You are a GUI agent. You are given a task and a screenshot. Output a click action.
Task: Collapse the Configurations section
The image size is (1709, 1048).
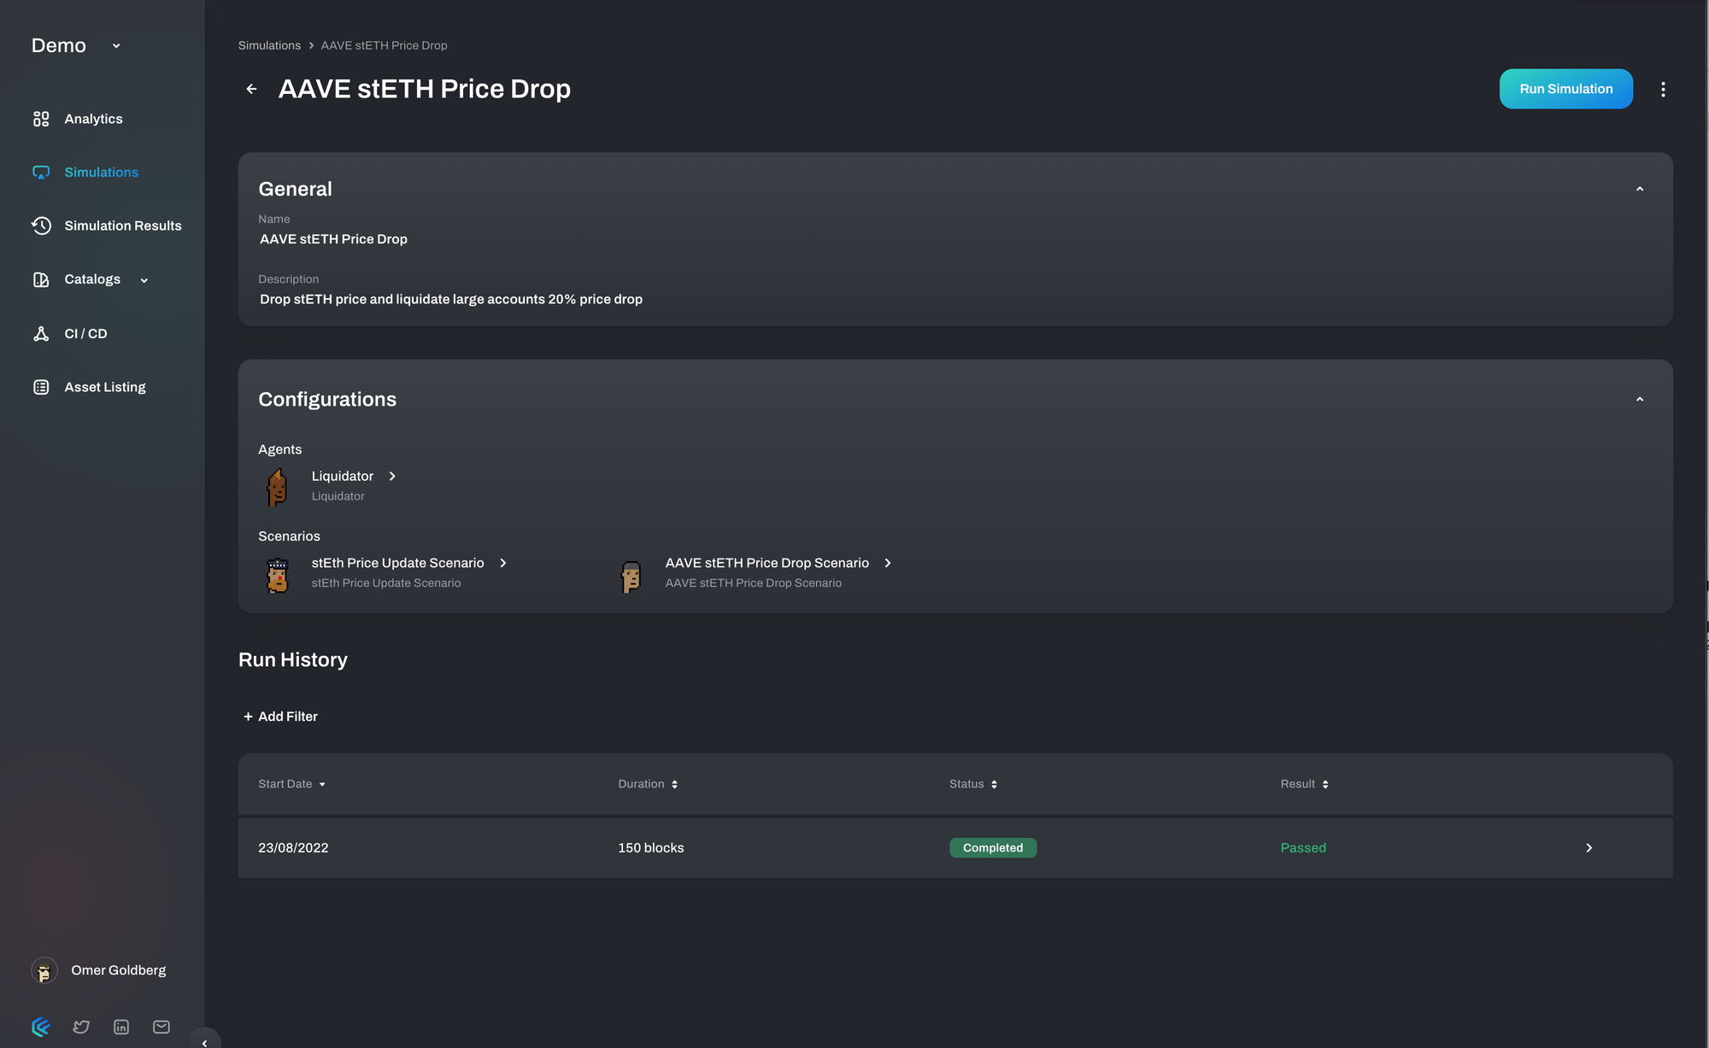1639,400
